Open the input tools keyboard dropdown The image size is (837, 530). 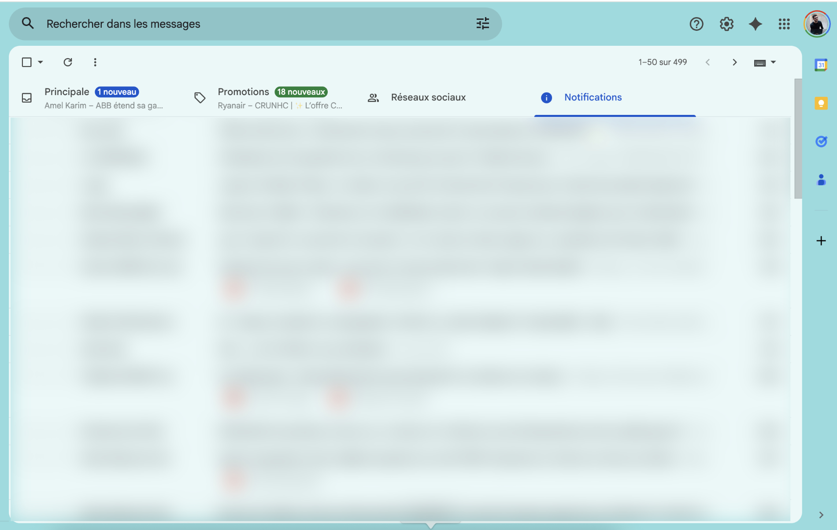click(x=773, y=62)
